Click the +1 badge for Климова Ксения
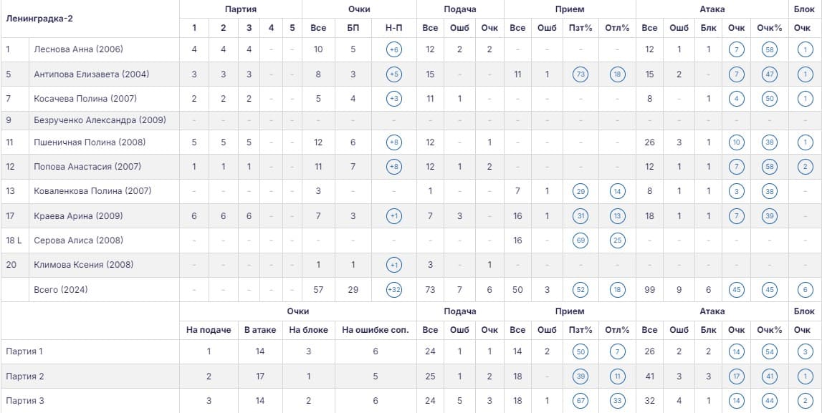Image resolution: width=822 pixels, height=413 pixels. click(x=393, y=266)
